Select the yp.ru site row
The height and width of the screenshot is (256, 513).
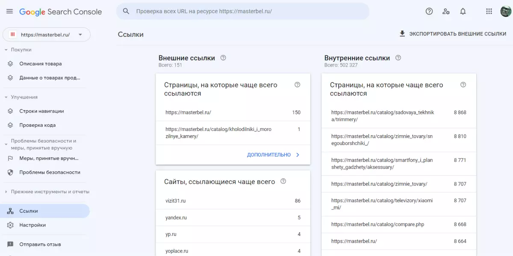(233, 234)
